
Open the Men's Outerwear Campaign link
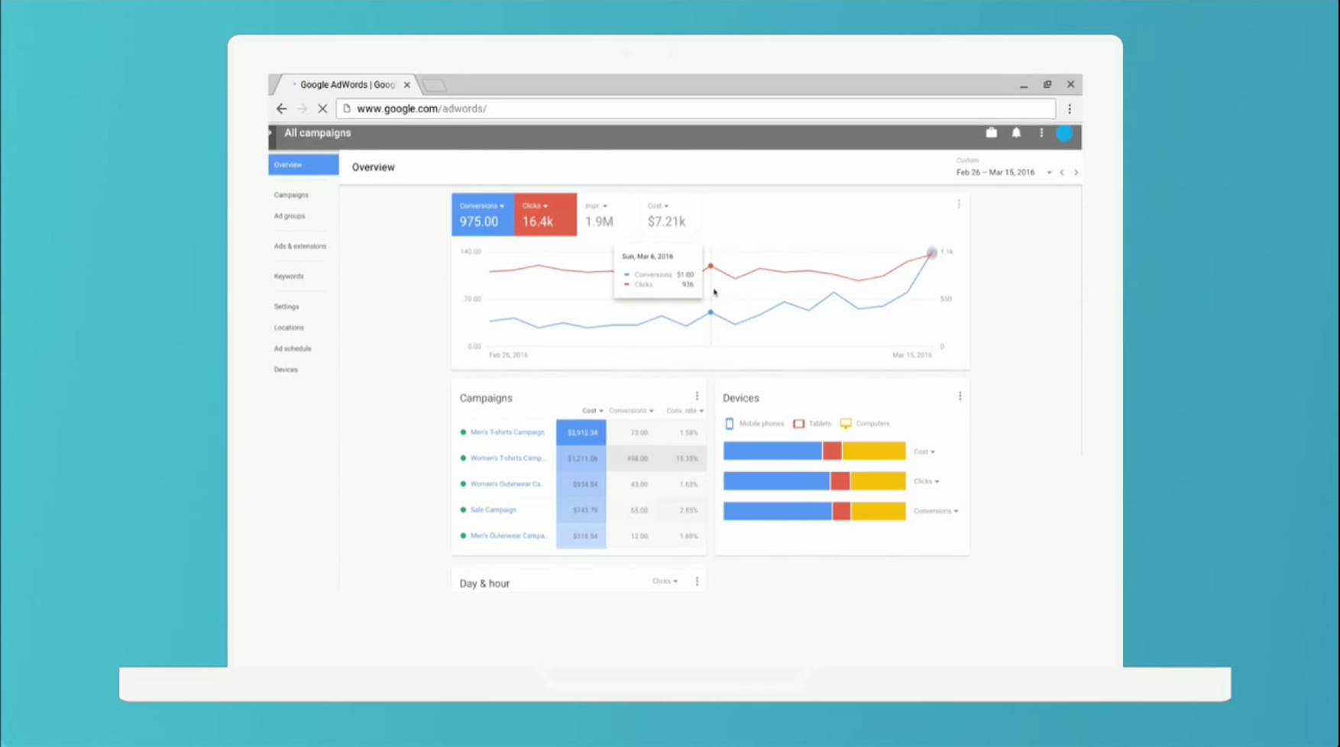tap(509, 536)
